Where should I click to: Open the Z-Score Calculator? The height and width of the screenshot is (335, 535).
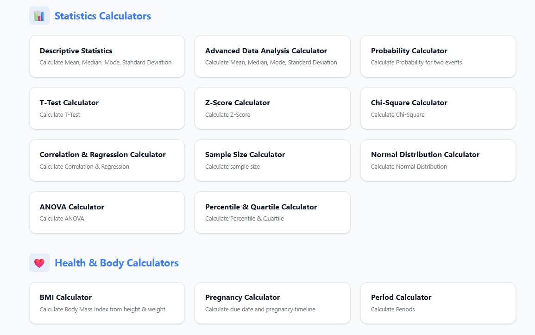coord(272,108)
